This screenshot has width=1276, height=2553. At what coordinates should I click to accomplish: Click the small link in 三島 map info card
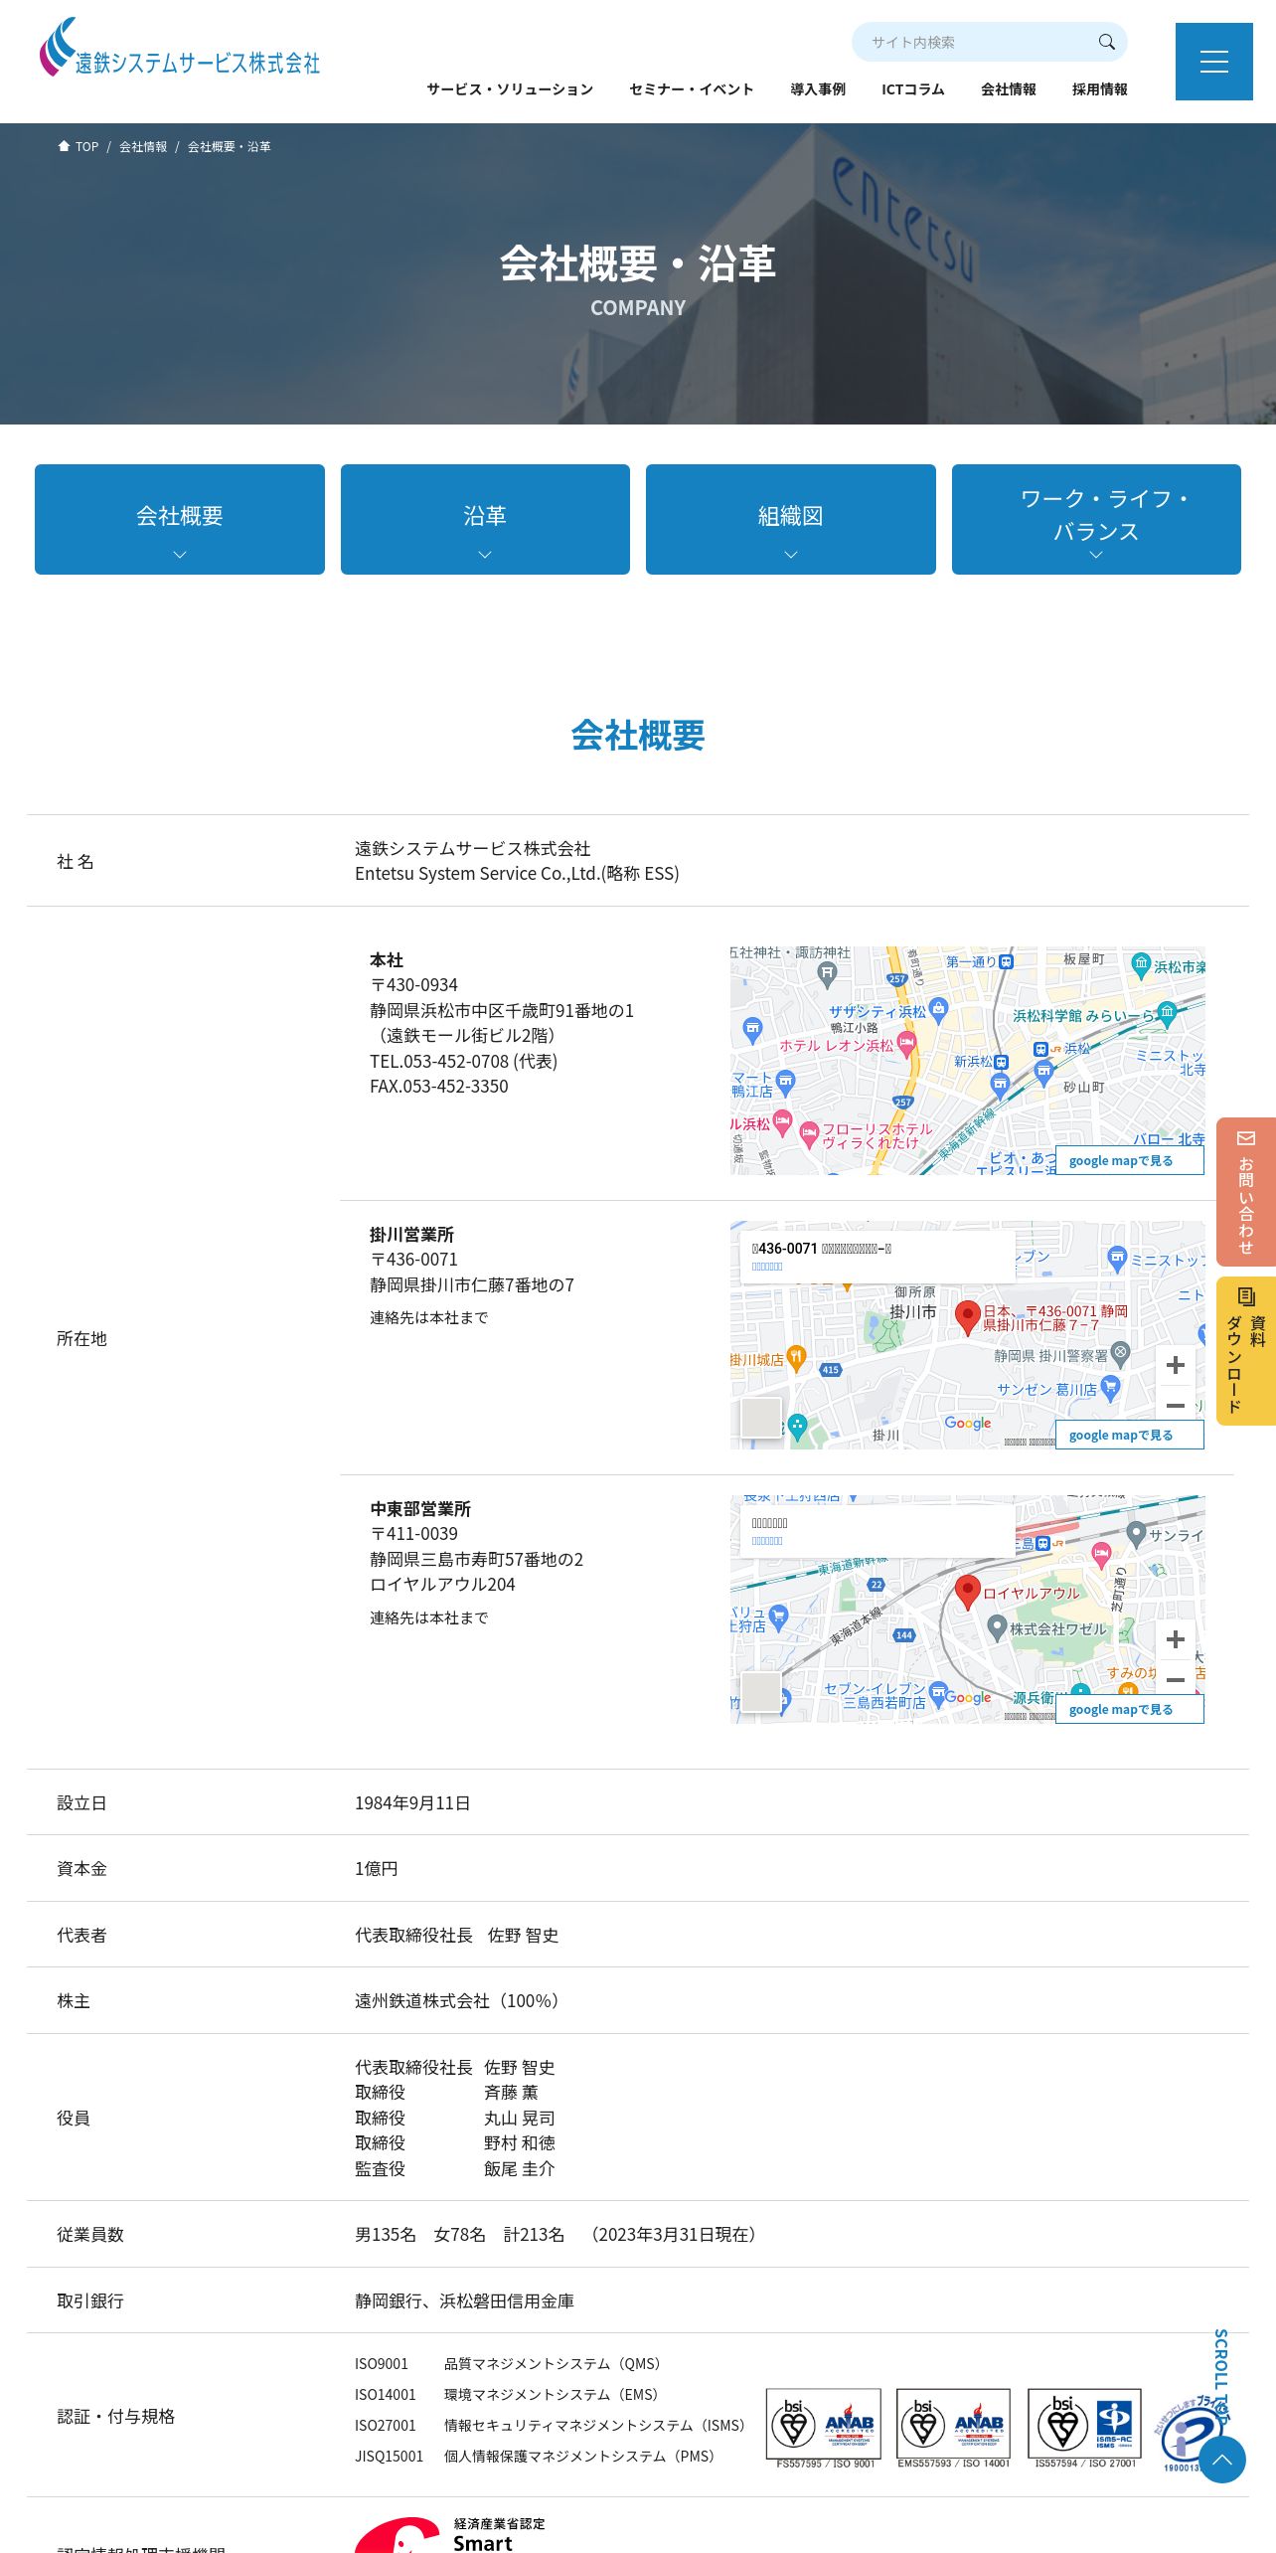tap(767, 1541)
